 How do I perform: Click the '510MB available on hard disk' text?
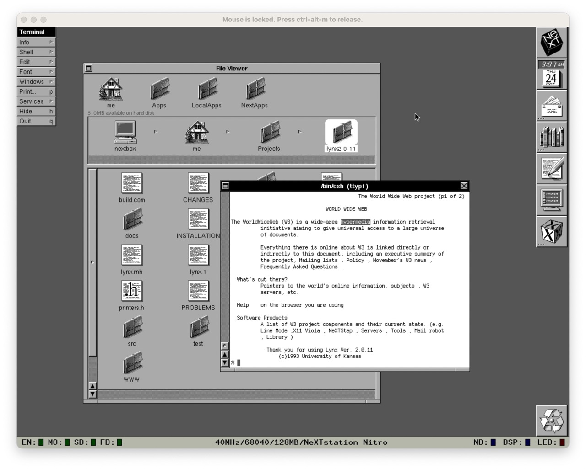point(121,113)
